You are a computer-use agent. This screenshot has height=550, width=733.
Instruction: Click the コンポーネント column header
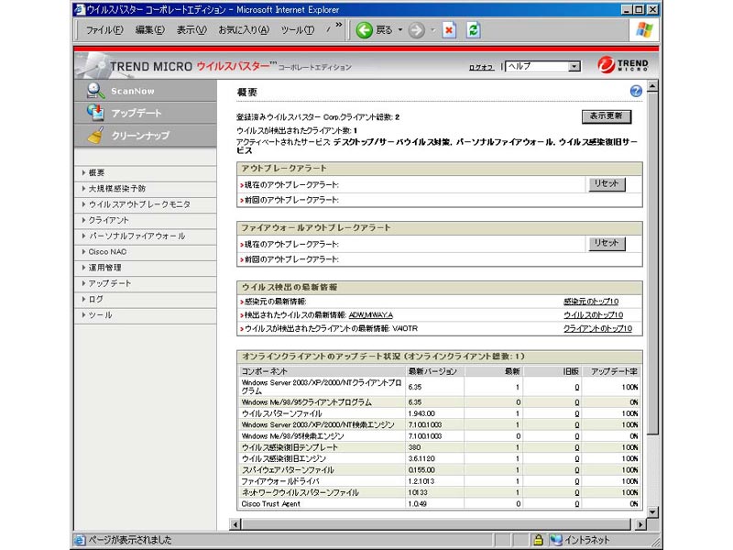coord(264,371)
